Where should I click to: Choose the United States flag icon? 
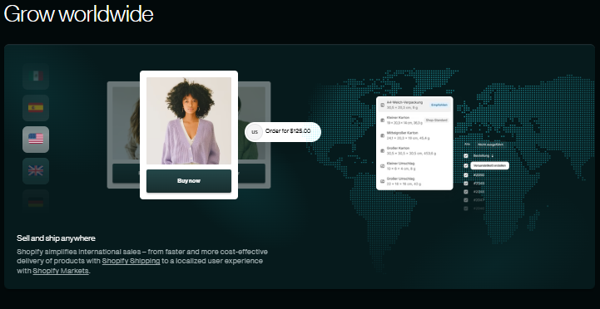(x=36, y=139)
